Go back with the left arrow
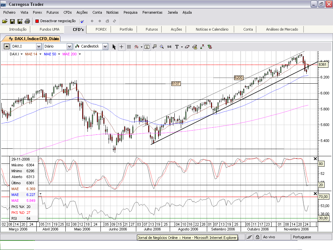Image resolution: width=333 pixels, height=250 pixels. [92, 21]
